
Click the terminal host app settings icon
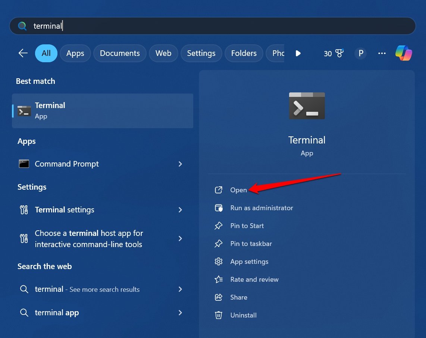click(24, 239)
